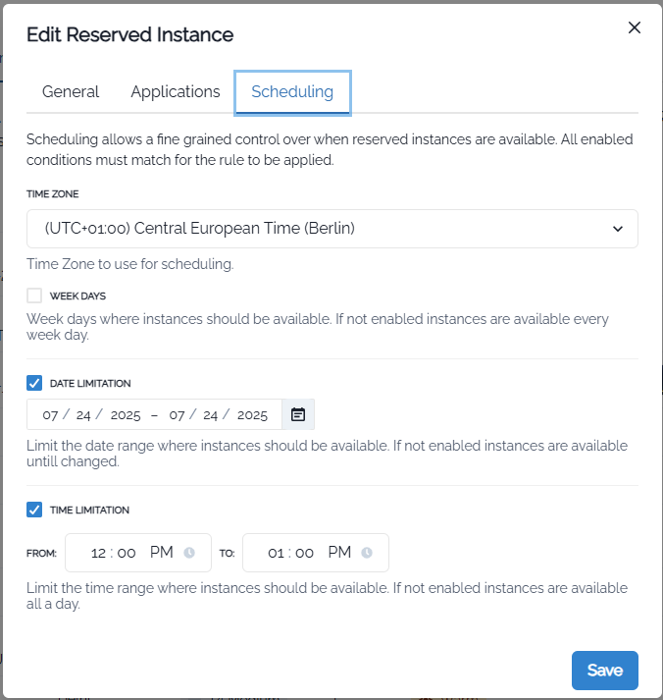The height and width of the screenshot is (700, 663).
Task: Save the reserved instance settings
Action: point(604,671)
